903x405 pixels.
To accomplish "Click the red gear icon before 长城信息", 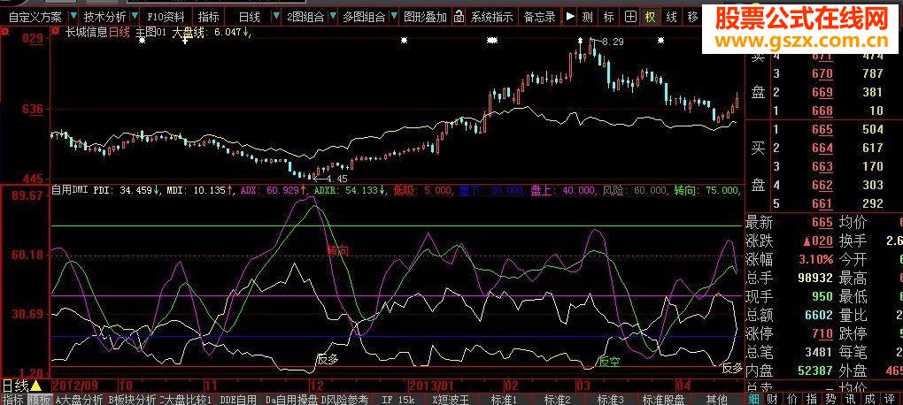I will pyautogui.click(x=55, y=29).
